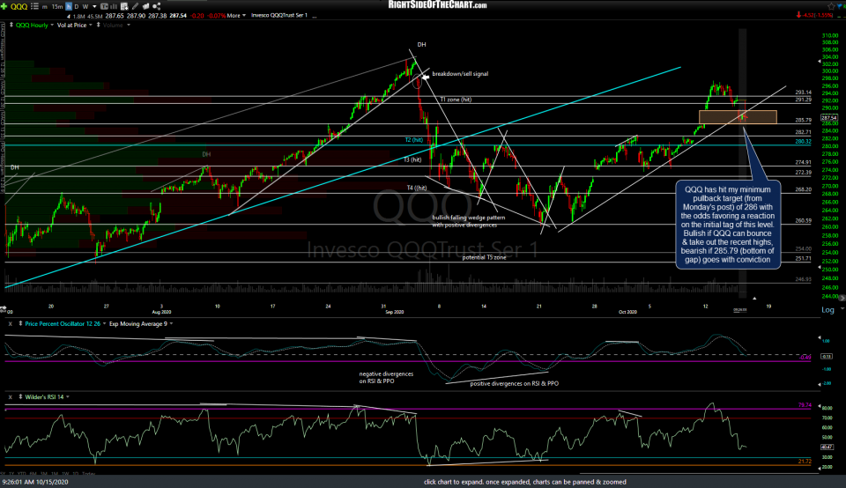The image size is (846, 488).
Task: Click the 280.32 cyan price level label
Action: [804, 141]
